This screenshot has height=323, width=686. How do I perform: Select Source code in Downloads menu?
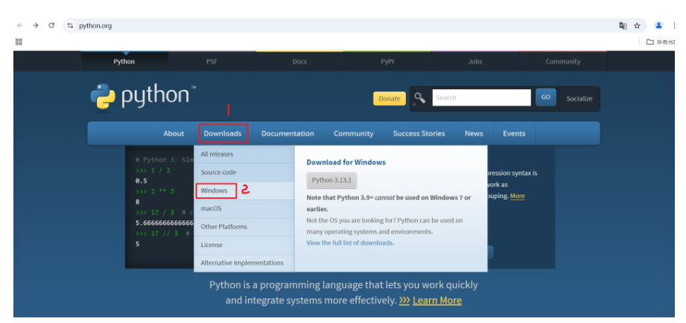(x=244, y=173)
